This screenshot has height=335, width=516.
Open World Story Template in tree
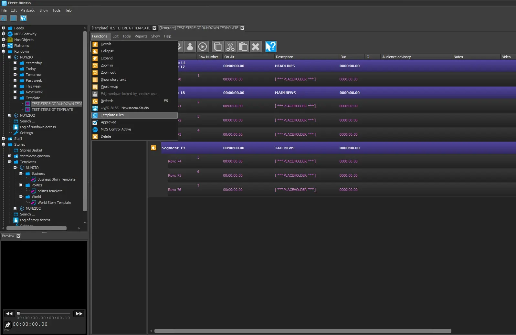[54, 203]
